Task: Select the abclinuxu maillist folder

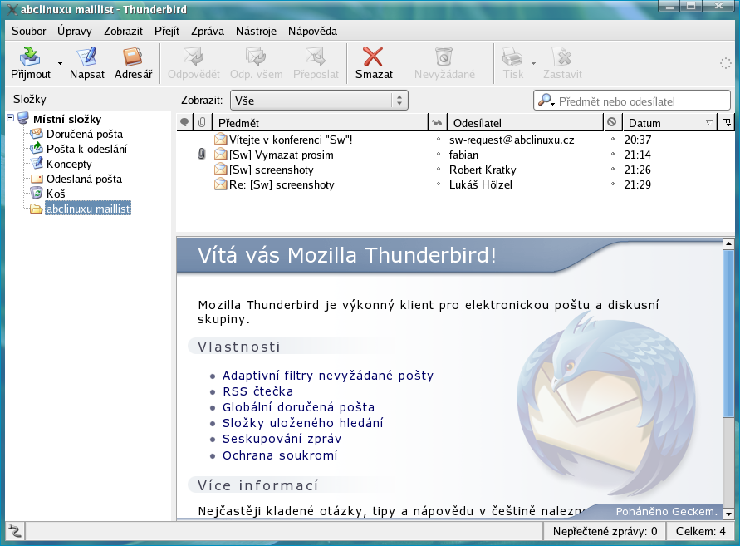Action: (x=88, y=209)
